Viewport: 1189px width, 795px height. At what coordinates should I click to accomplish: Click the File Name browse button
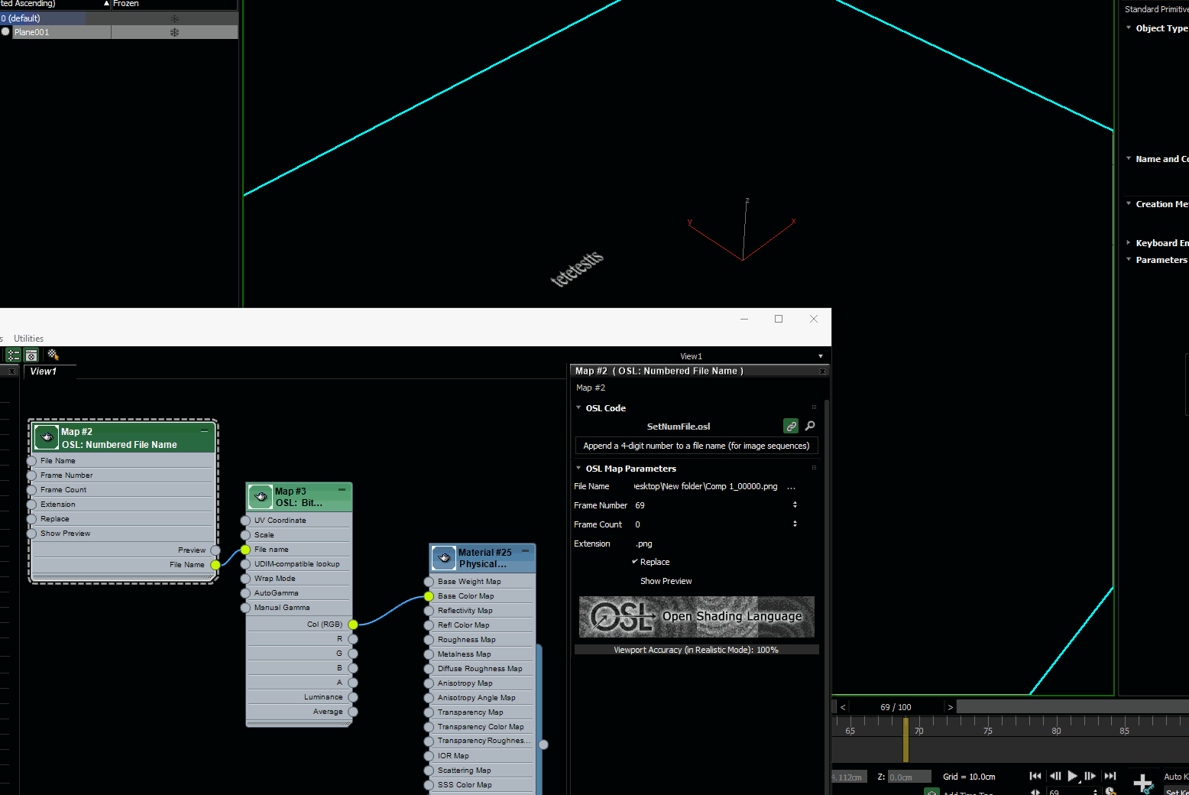(792, 486)
